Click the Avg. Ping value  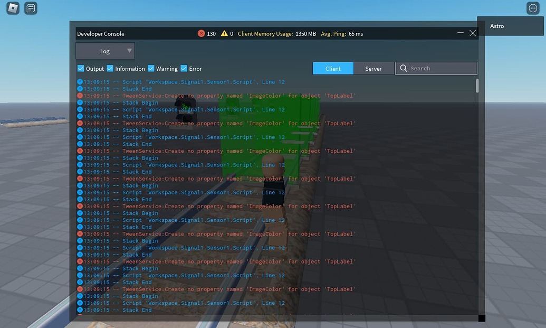click(x=356, y=34)
